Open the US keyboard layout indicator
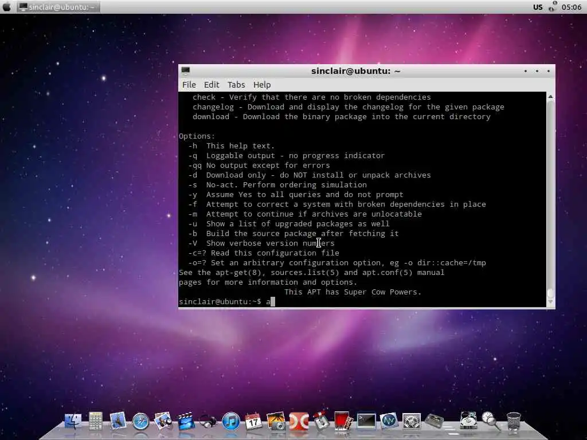 point(538,7)
